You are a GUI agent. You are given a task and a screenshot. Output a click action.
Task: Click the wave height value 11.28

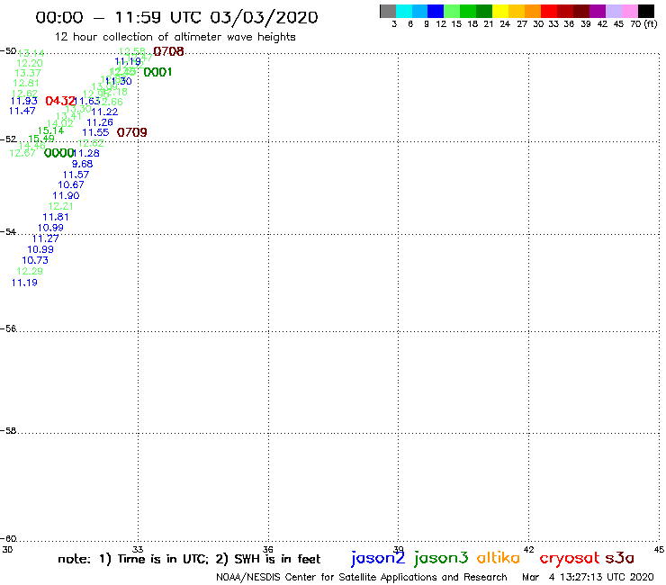pos(86,153)
